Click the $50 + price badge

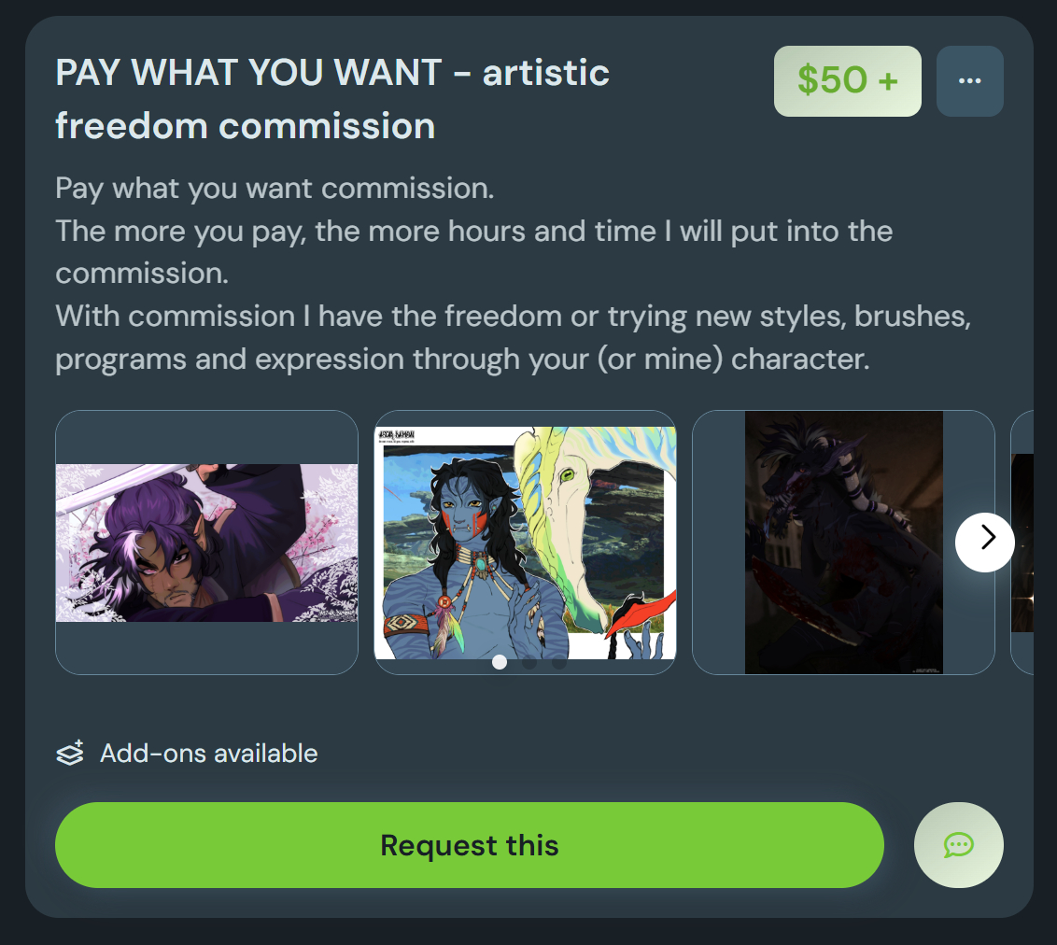(x=847, y=81)
